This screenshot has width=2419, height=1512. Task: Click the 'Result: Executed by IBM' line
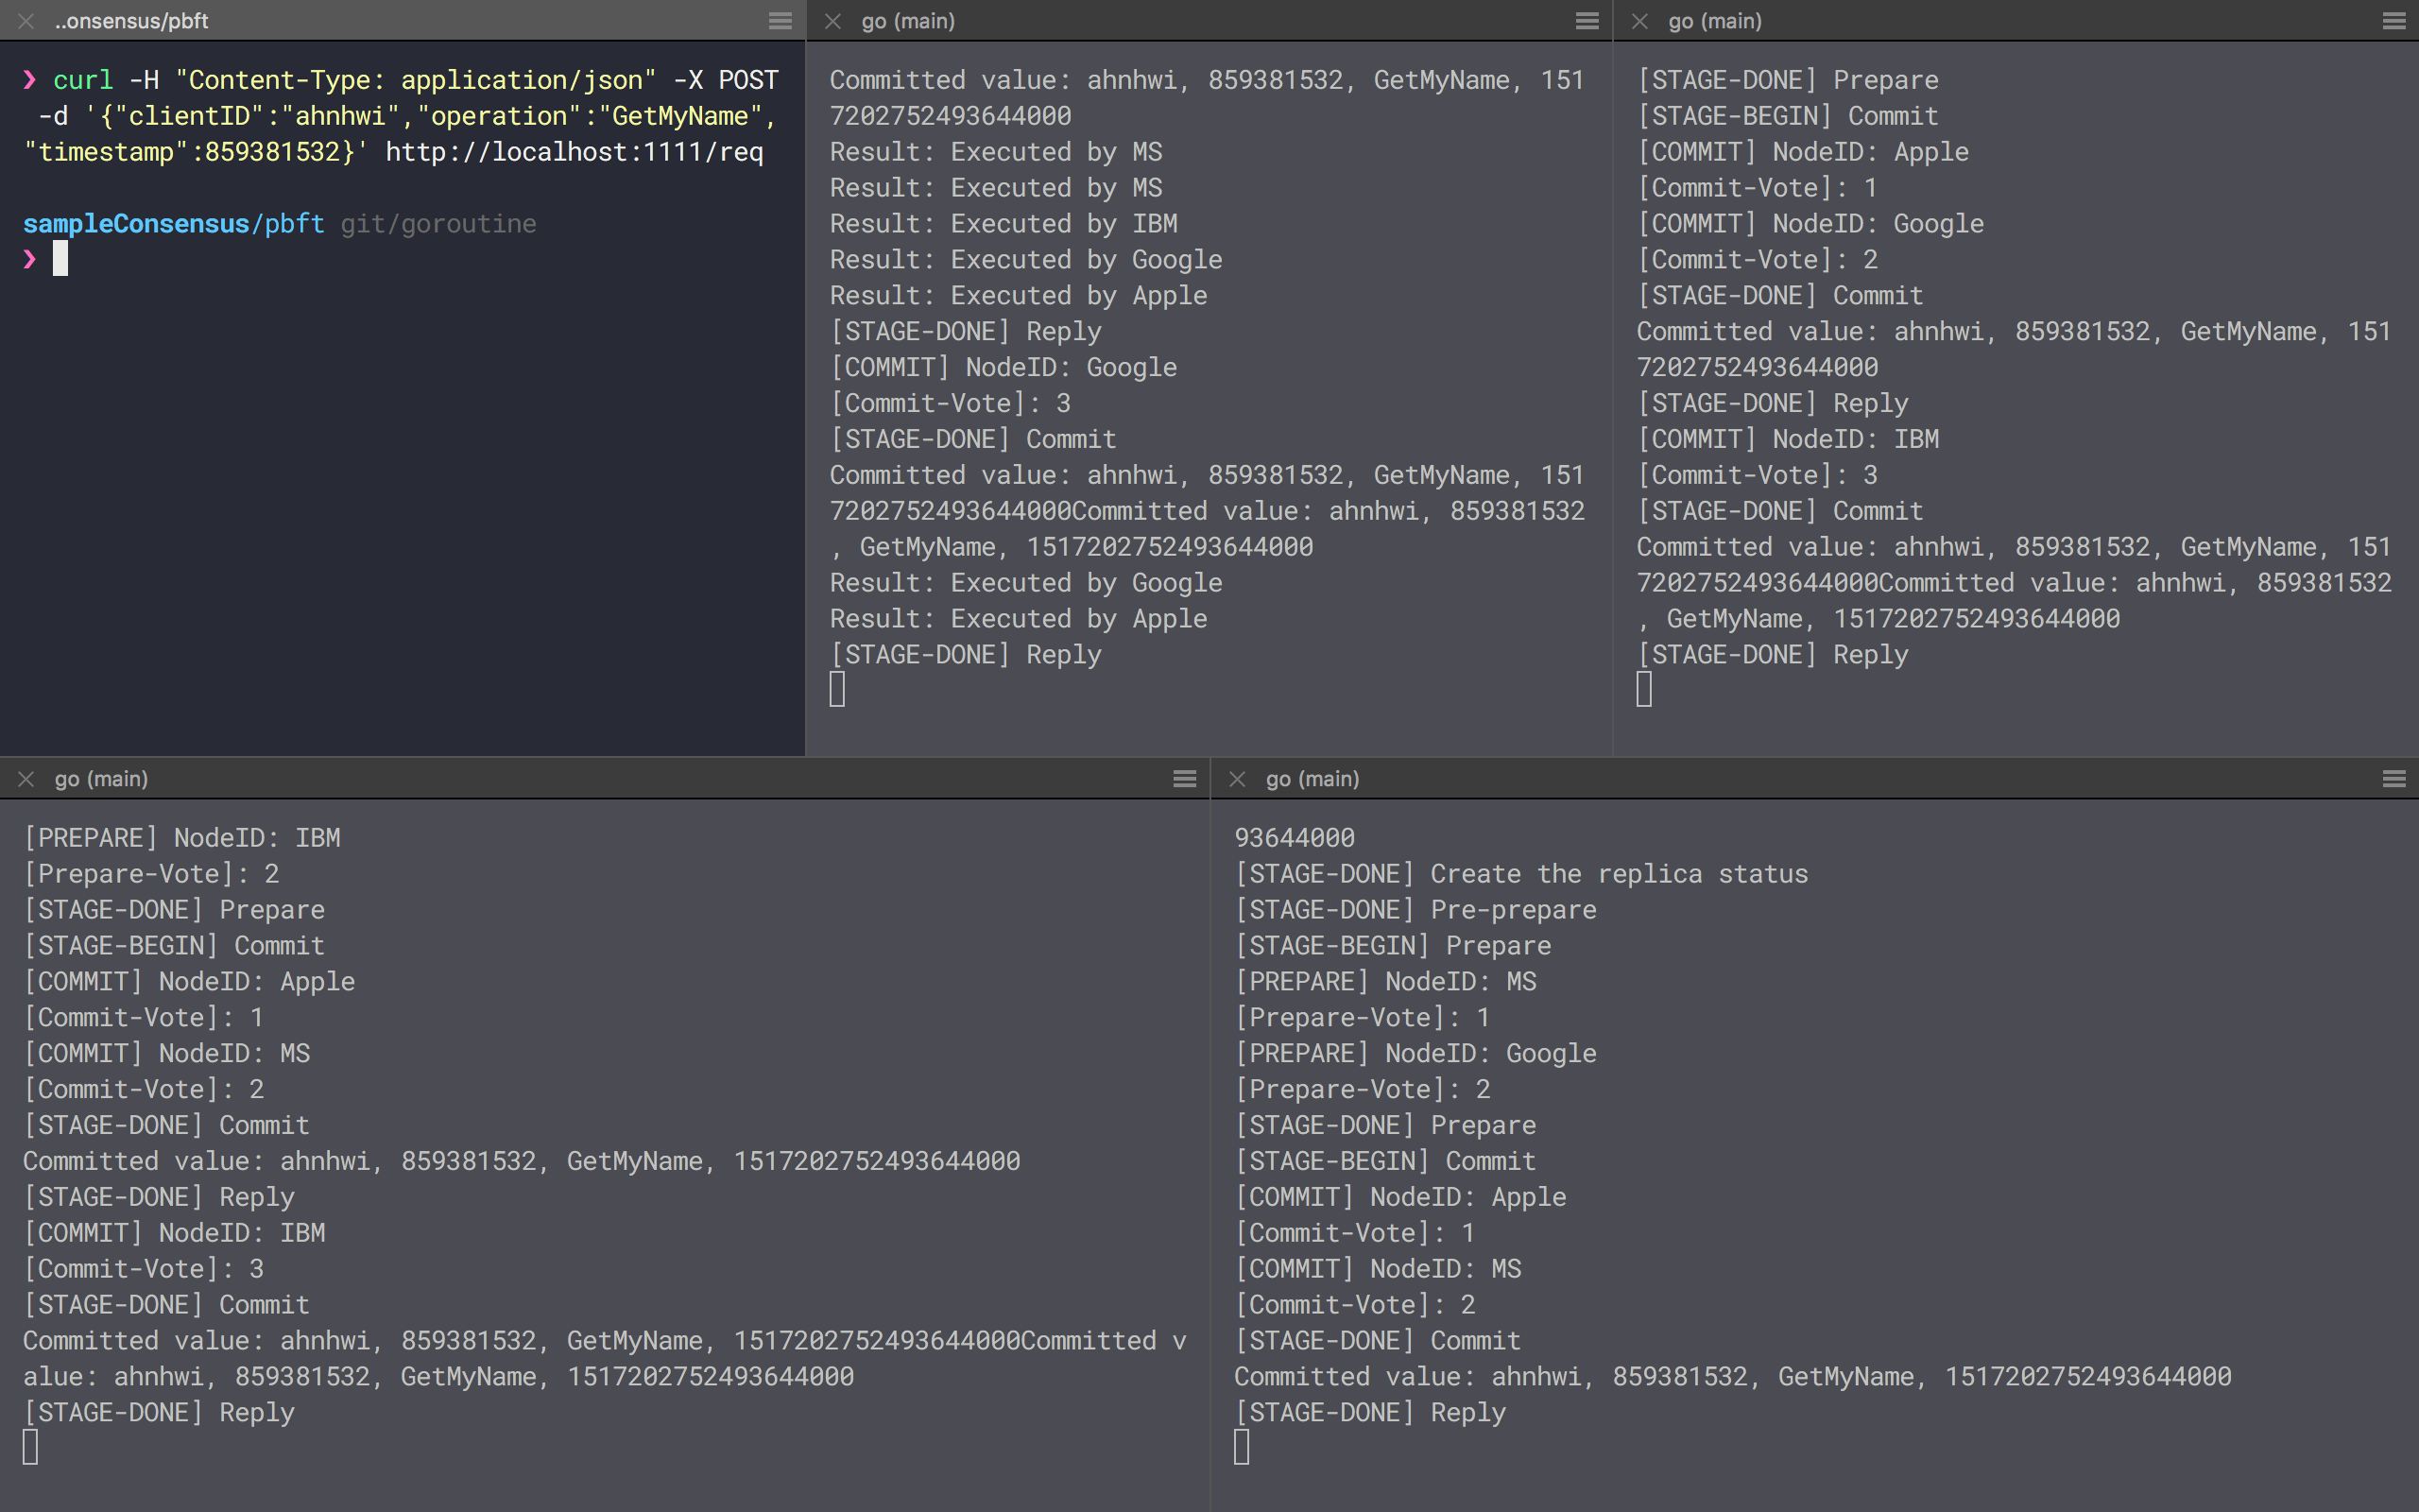[1003, 224]
